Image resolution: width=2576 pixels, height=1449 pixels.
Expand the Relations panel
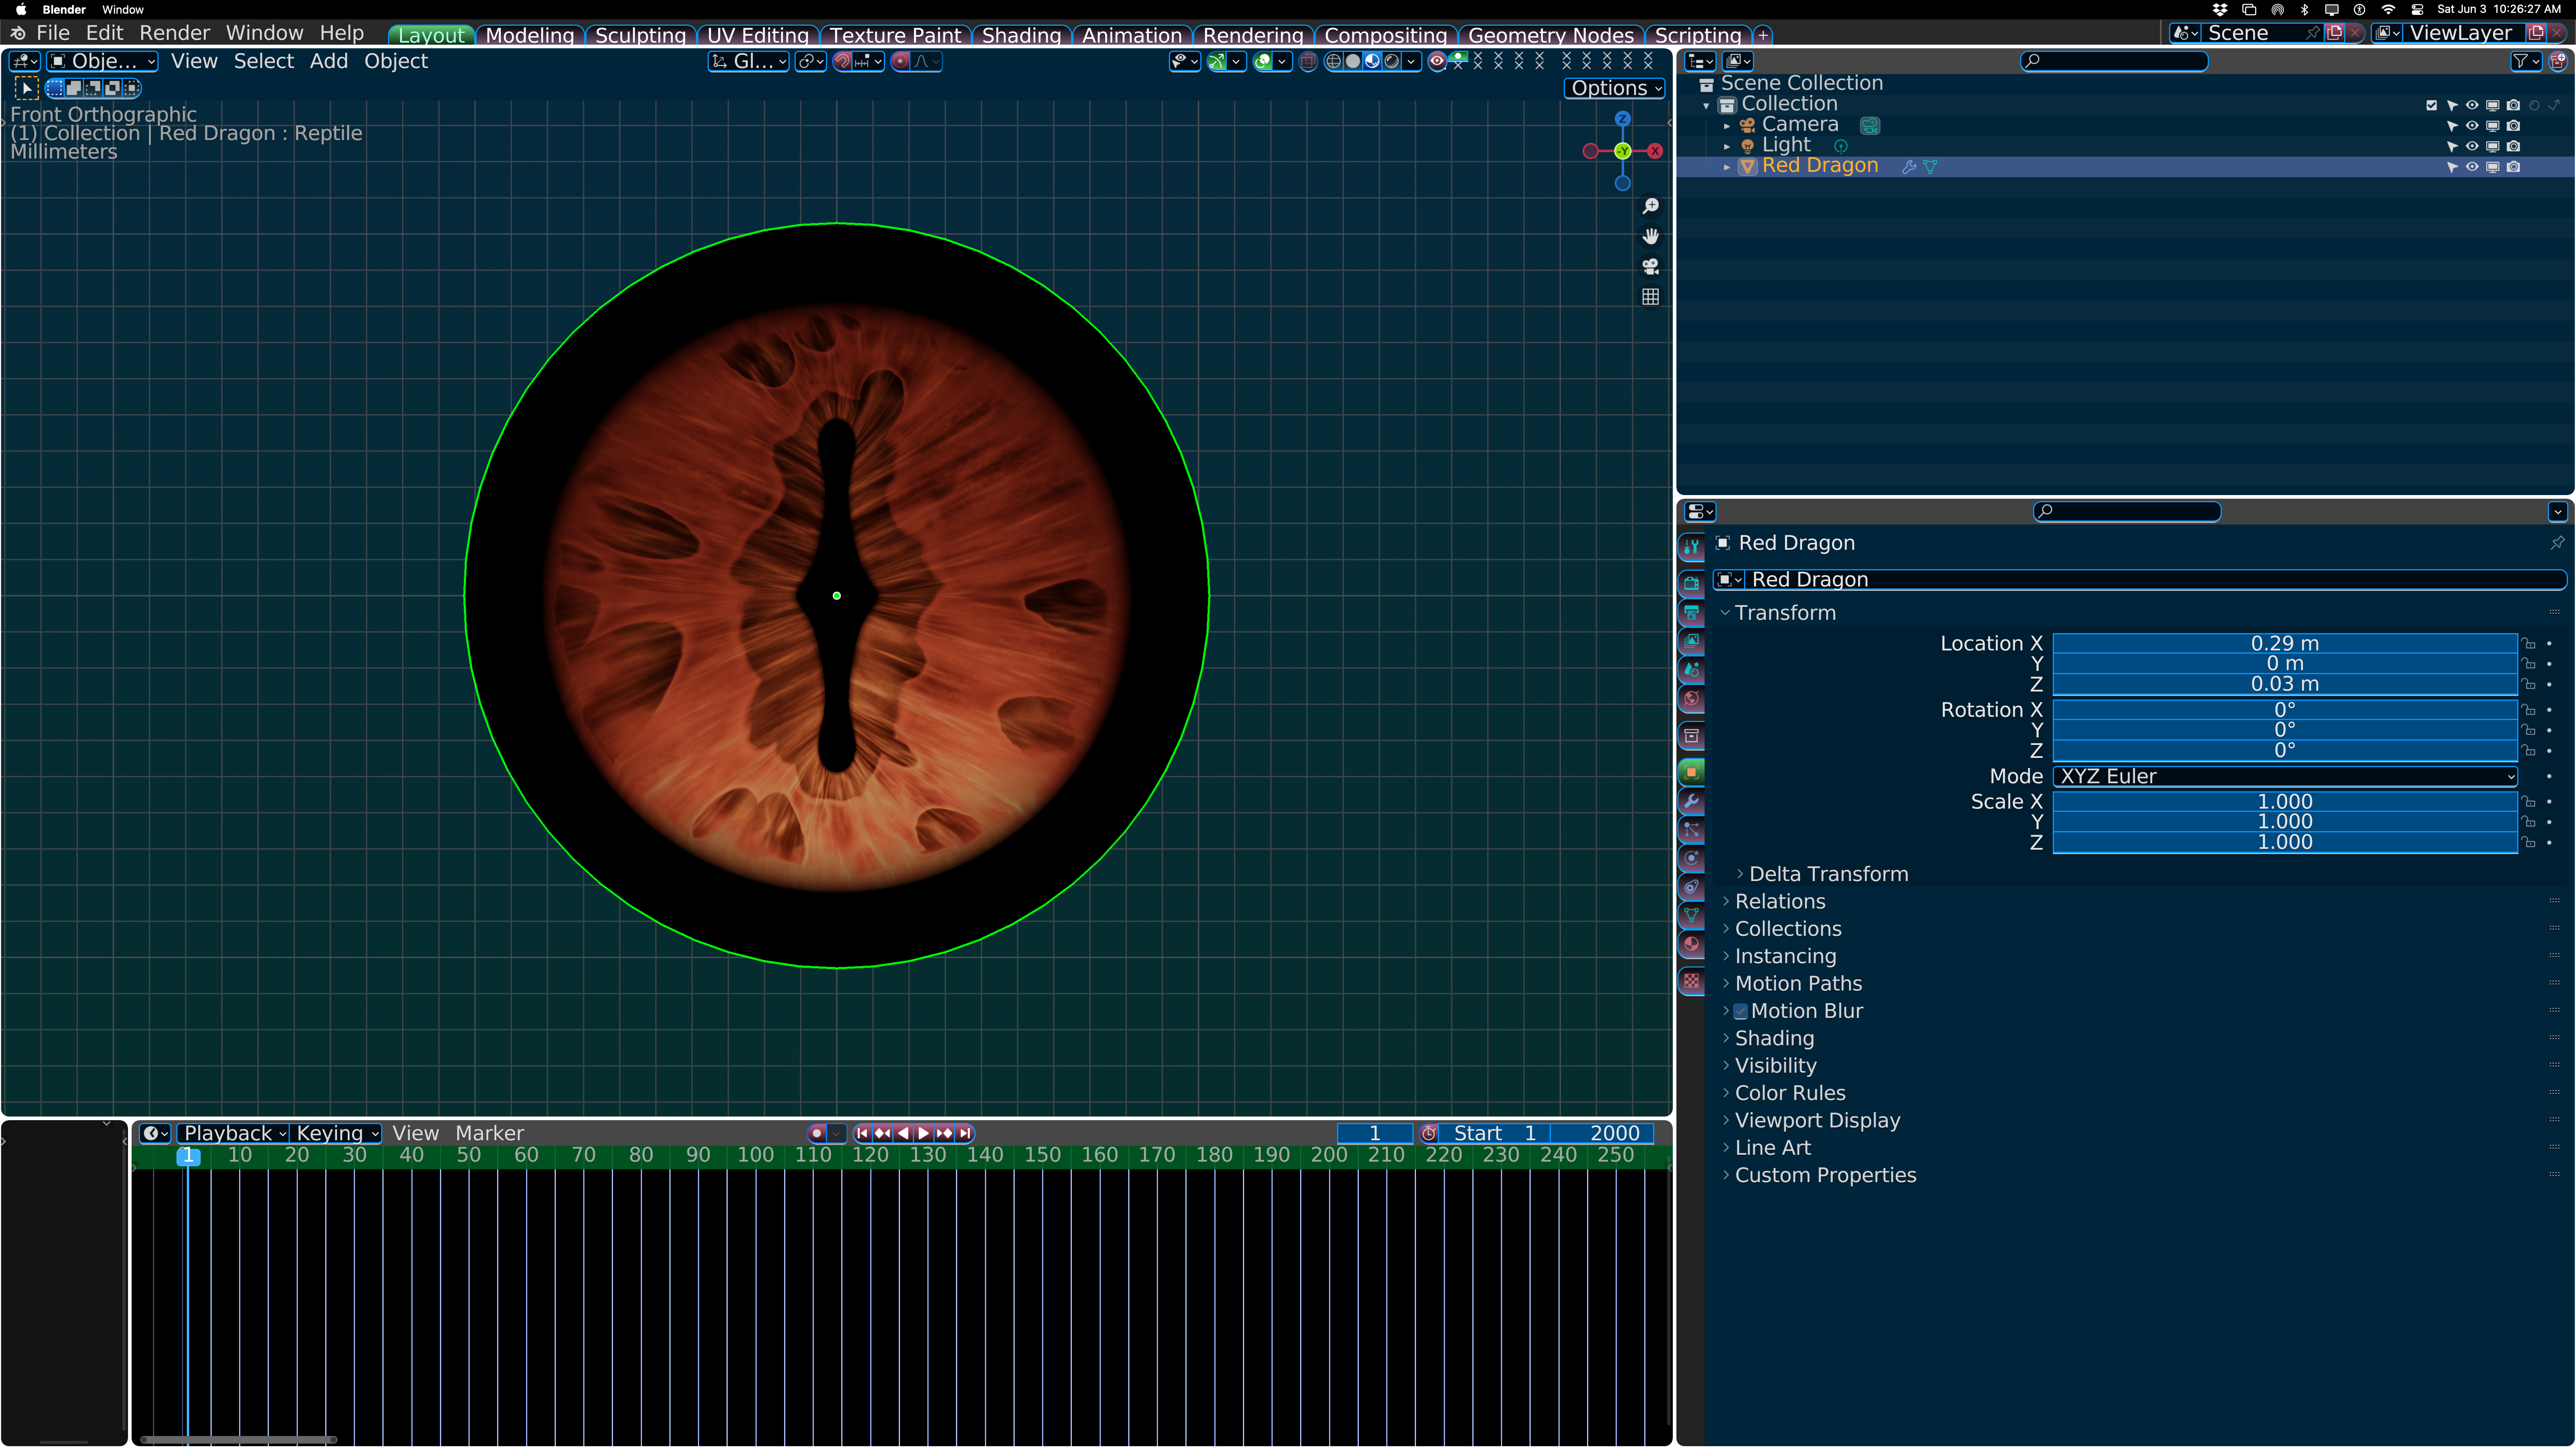tap(1780, 902)
